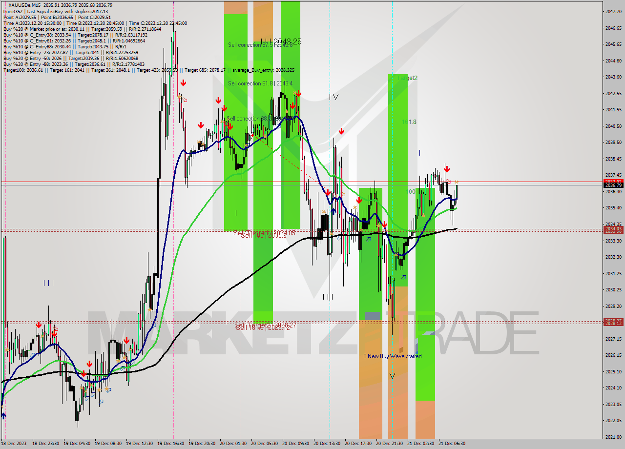625x449 pixels.
Task: Click the 2038.45 price scale value
Action: click(613, 159)
